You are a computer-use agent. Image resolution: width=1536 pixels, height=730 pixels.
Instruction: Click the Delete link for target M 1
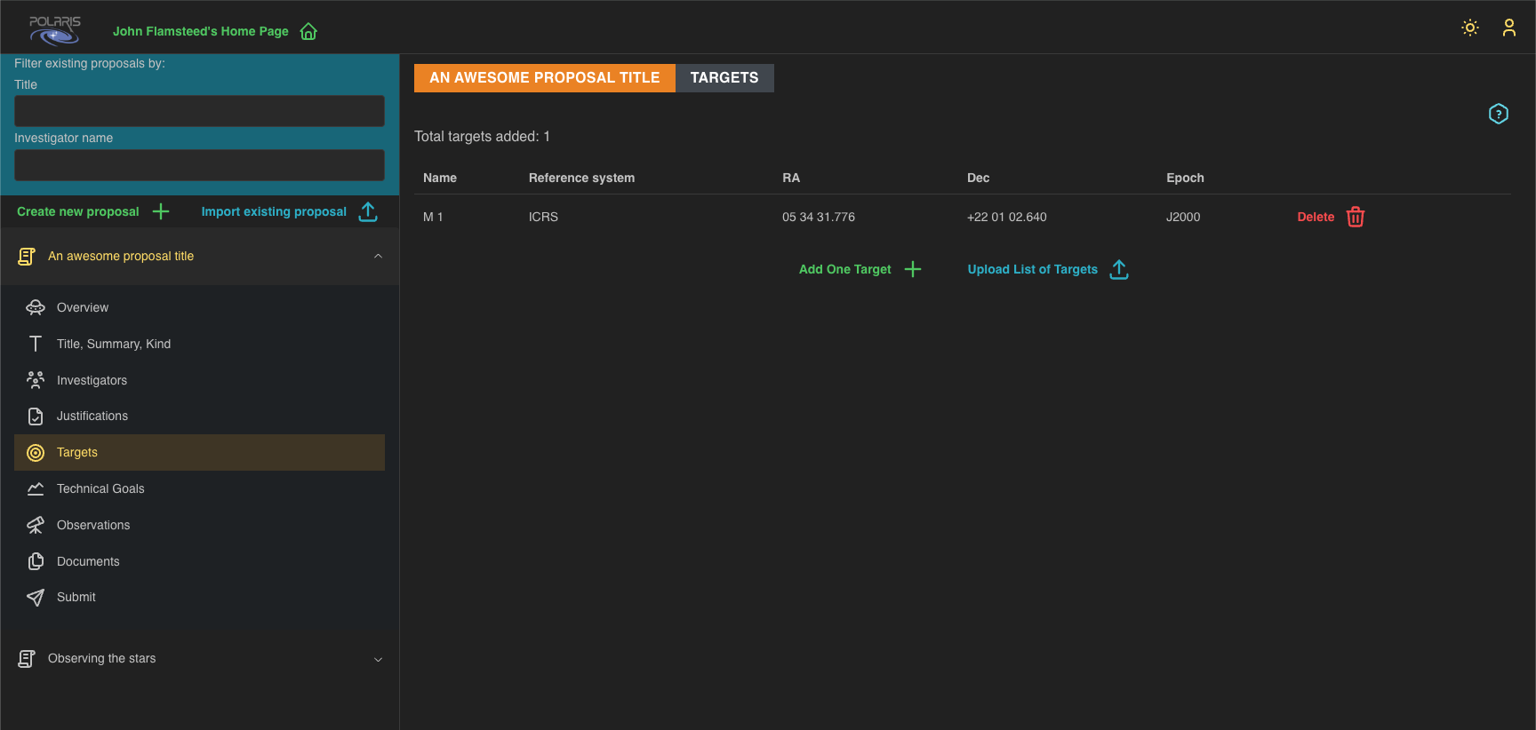click(x=1315, y=217)
